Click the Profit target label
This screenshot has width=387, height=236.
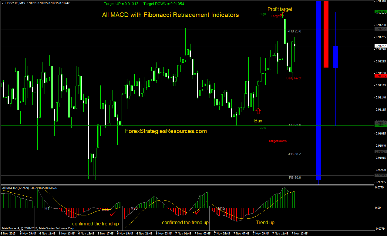coord(279,9)
